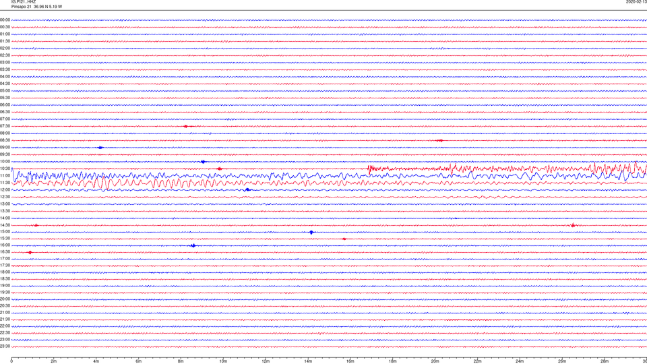The height and width of the screenshot is (364, 647).
Task: Click the 03:30 trace label
Action: tap(5, 69)
